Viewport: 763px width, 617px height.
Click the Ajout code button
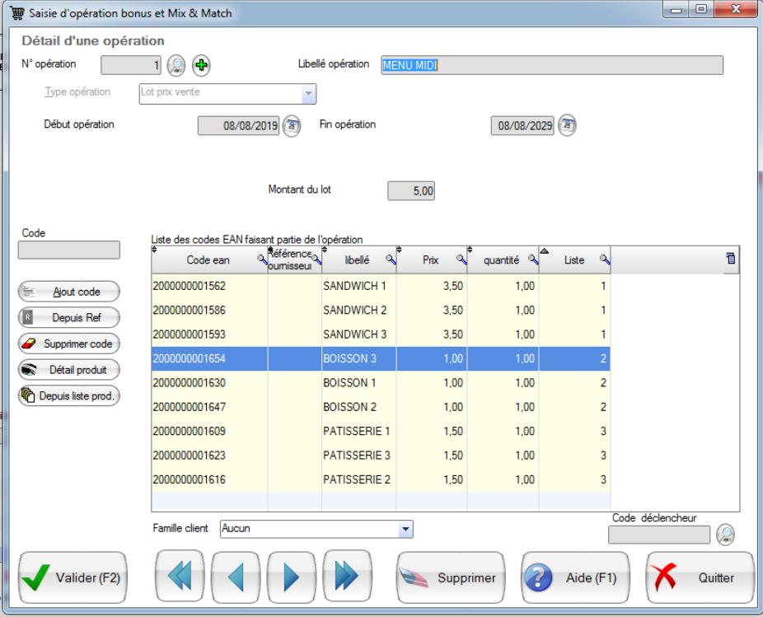point(69,292)
